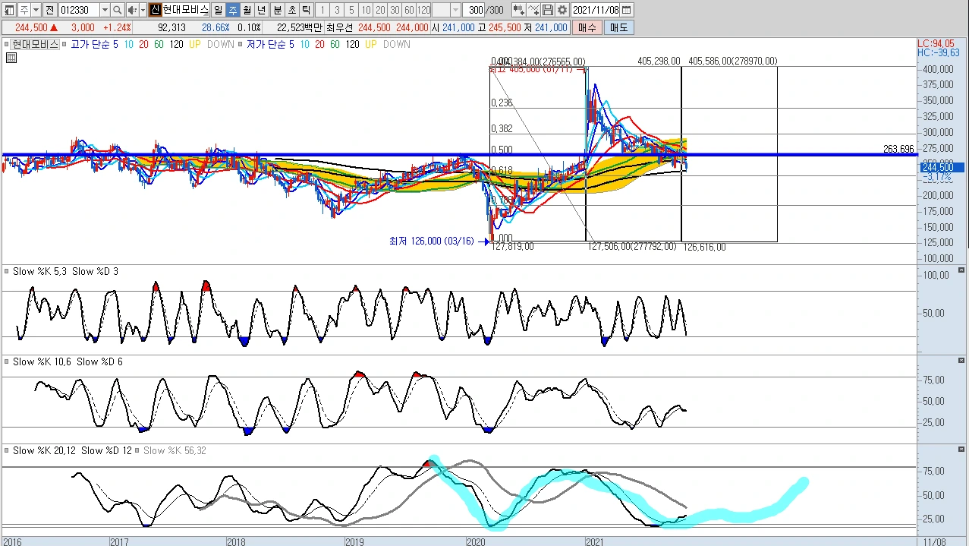969x546 pixels.
Task: Click the candlestick add-indicator icon
Action: pyautogui.click(x=519, y=10)
